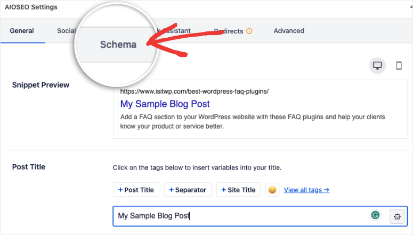Open the General tab
Viewport: 413px width, 235px height.
coord(22,31)
